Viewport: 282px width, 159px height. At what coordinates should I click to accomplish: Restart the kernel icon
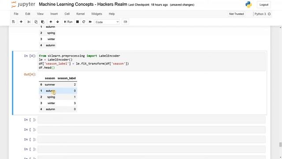(x=84, y=22)
